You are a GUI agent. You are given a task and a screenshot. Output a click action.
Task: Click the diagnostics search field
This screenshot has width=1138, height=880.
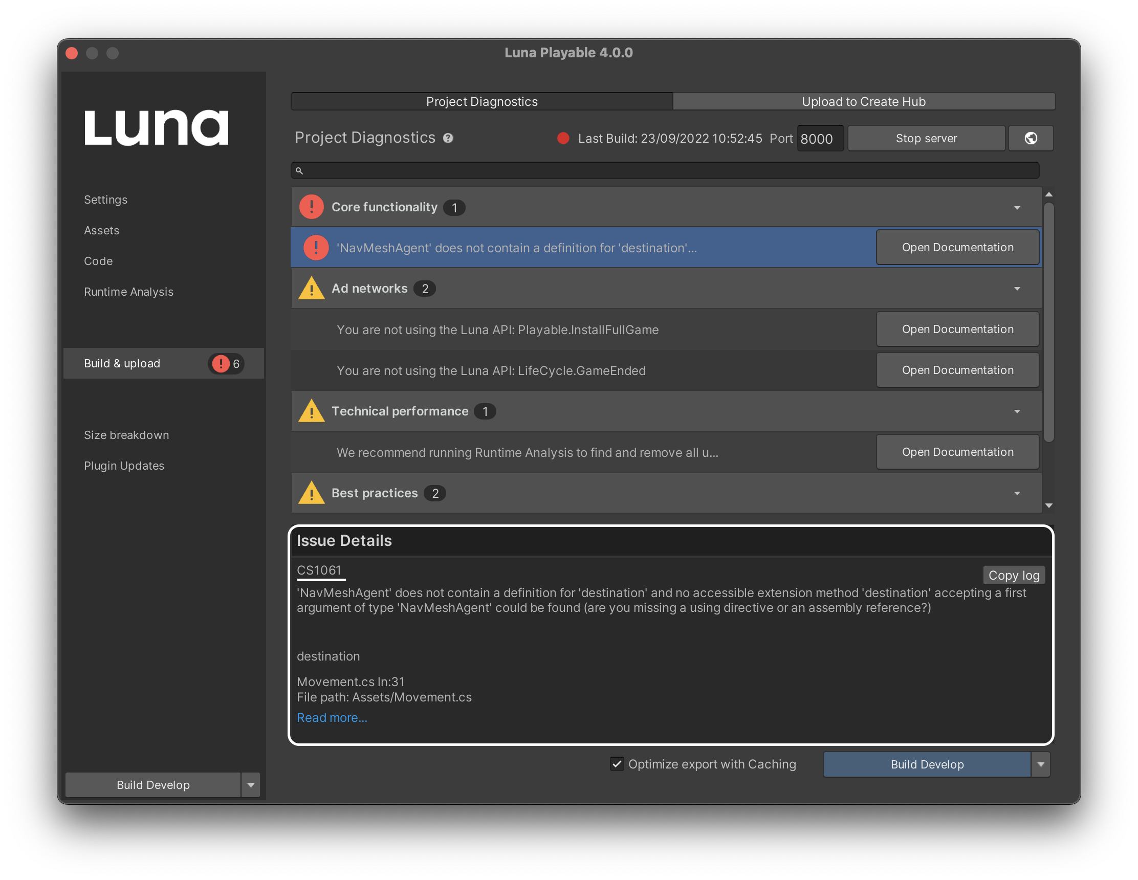(665, 170)
